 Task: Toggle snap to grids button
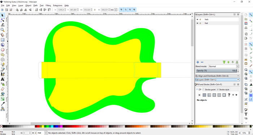point(251,95)
